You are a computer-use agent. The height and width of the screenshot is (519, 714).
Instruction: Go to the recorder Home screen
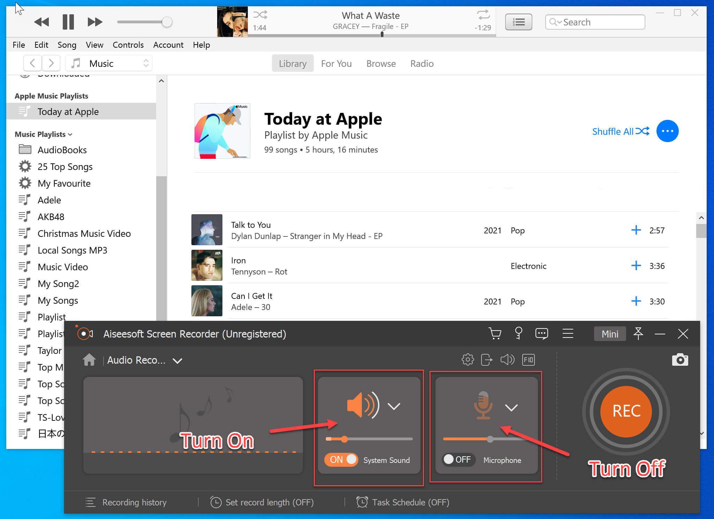[89, 359]
